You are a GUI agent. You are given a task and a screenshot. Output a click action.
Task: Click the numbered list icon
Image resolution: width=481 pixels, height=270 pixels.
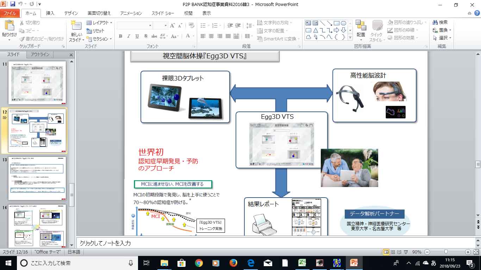pyautogui.click(x=215, y=25)
